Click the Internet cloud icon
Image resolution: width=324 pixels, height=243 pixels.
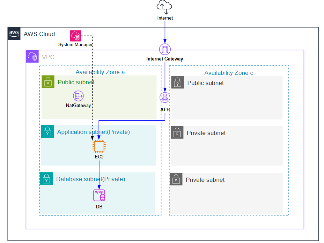coord(165,7)
